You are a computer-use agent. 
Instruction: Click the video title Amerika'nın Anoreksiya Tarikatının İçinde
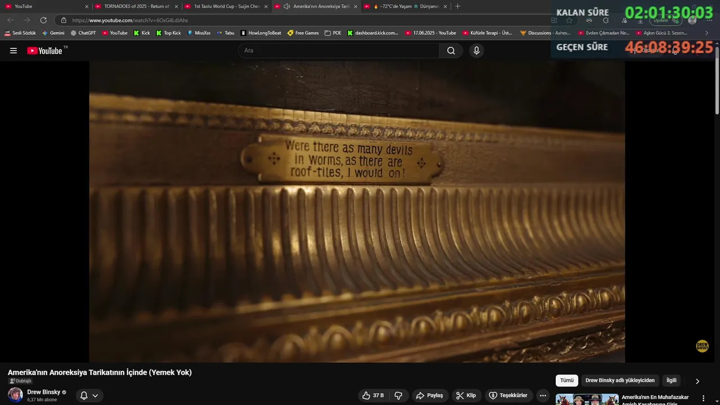[100, 372]
